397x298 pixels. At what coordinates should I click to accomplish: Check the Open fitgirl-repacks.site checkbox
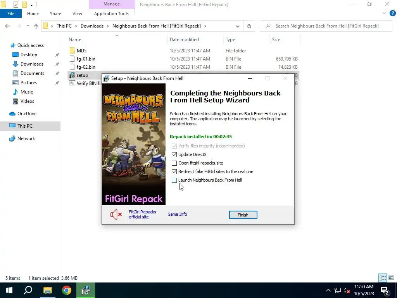[174, 163]
